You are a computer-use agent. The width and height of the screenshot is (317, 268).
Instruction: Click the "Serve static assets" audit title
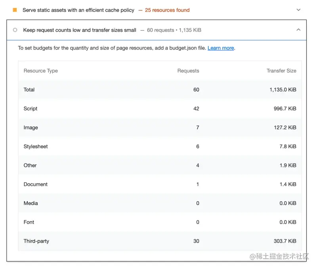tap(78, 10)
